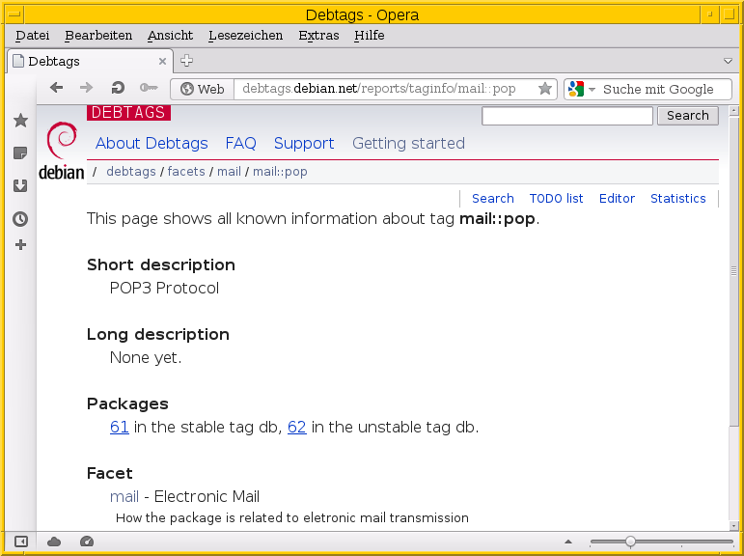
Task: Click the Back navigation arrow
Action: pos(57,88)
